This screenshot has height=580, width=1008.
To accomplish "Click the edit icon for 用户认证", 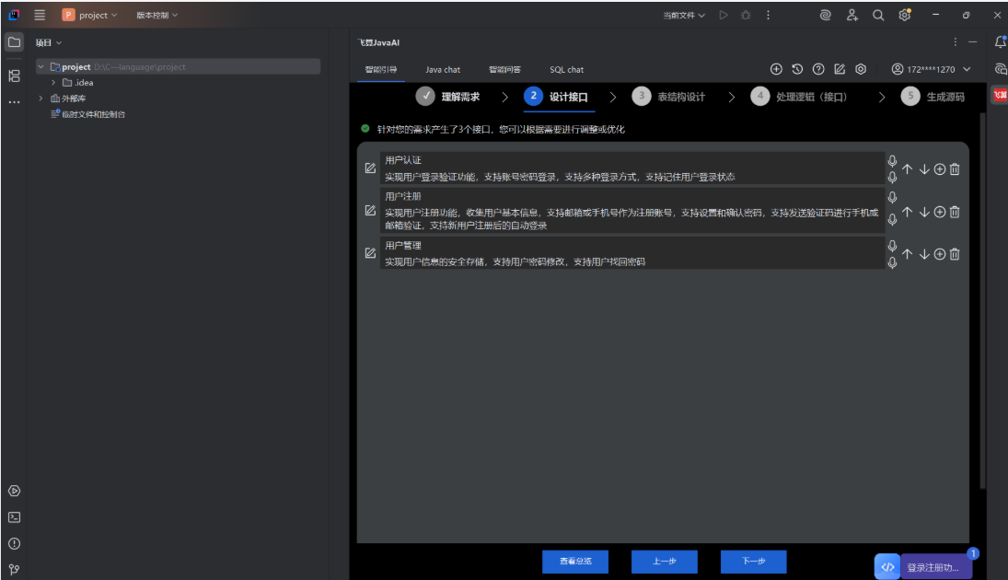I will pos(370,168).
